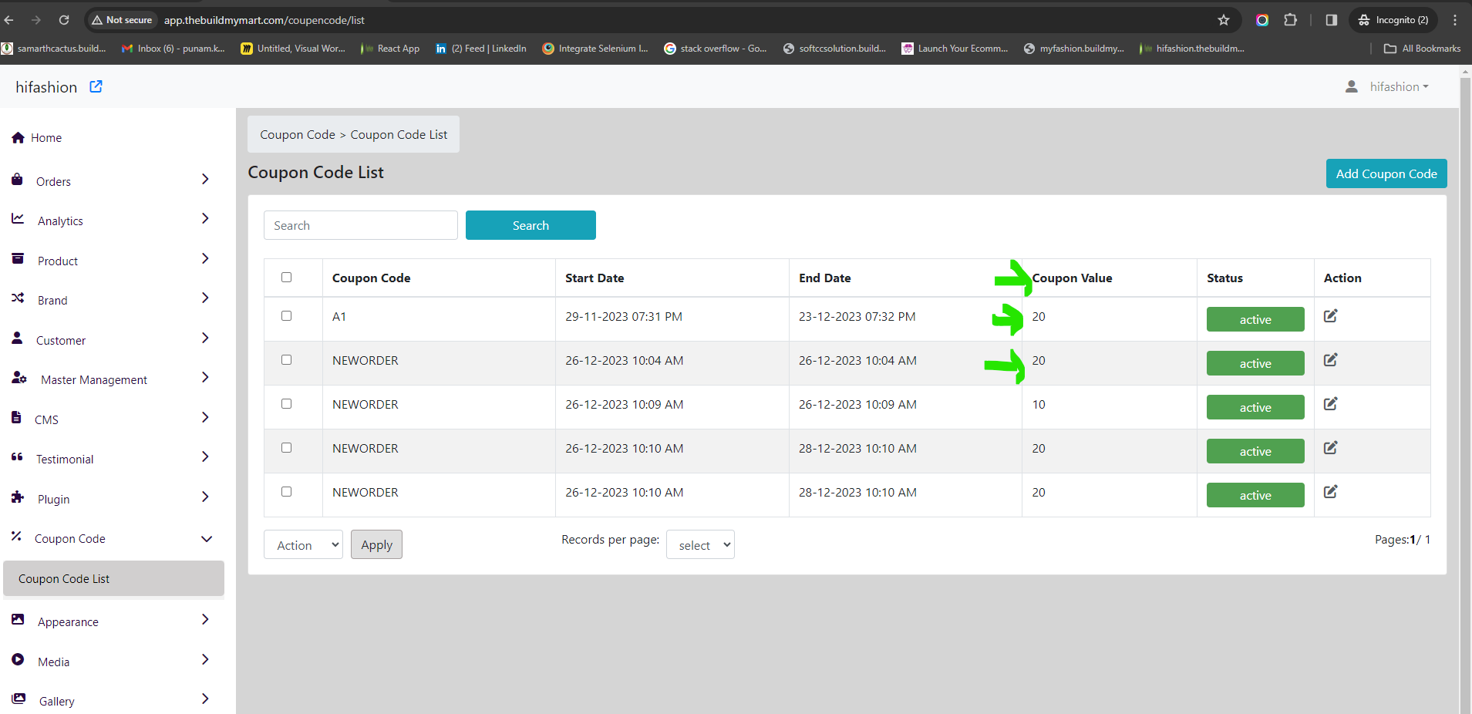Click the browser address bar URL
This screenshot has width=1472, height=714.
coord(264,20)
